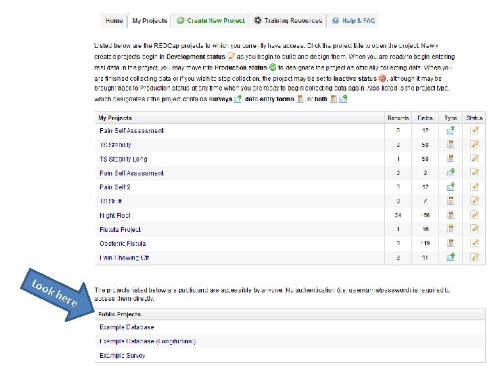Click the surveys icon in the description paragraph

click(238, 99)
